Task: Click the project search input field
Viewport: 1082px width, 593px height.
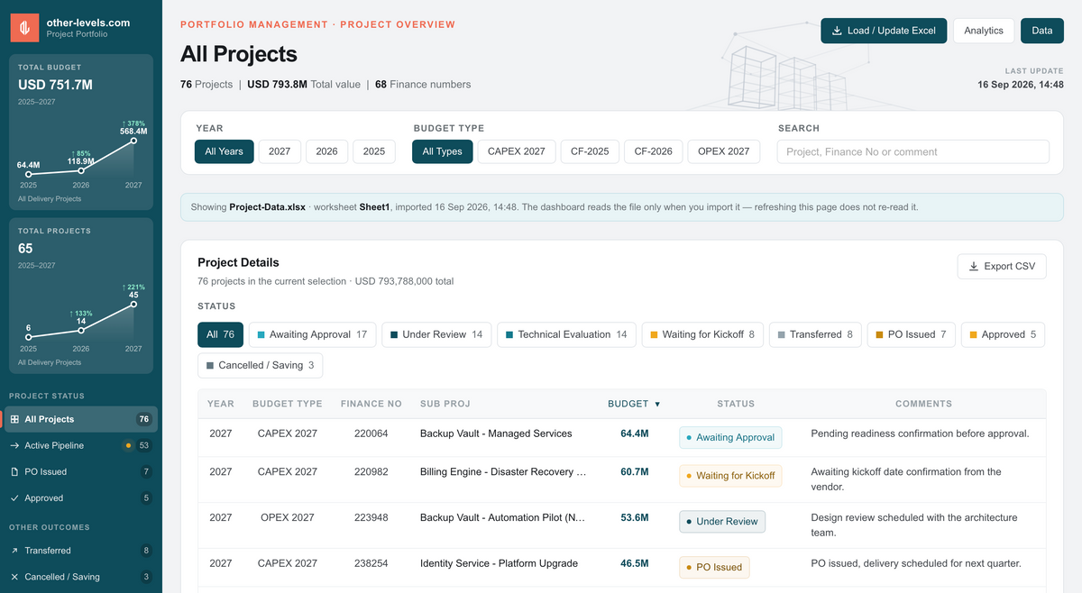Action: coord(912,151)
